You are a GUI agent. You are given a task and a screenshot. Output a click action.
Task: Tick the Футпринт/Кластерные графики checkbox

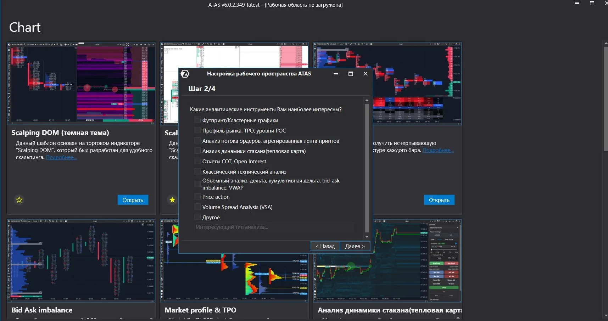coord(197,120)
